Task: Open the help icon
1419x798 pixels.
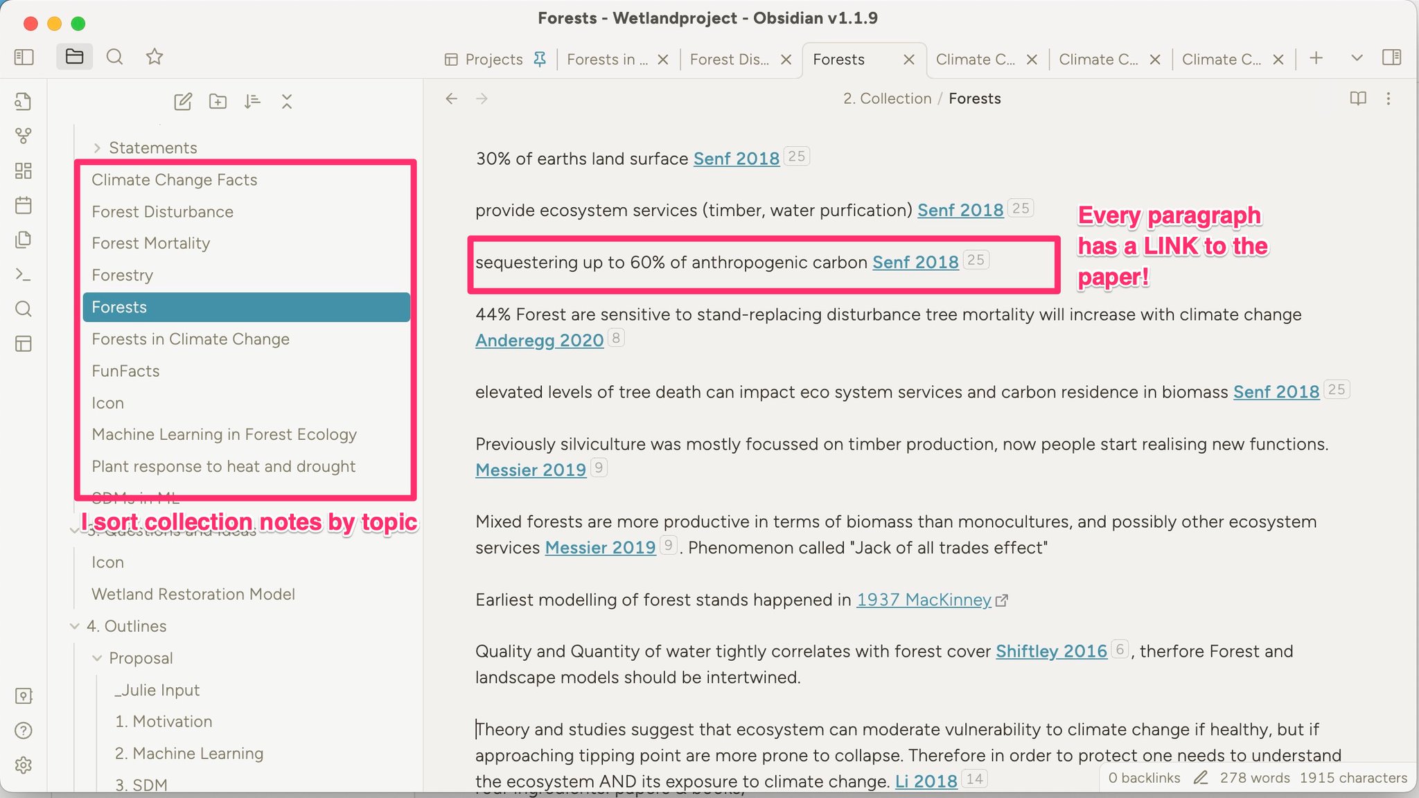Action: point(24,730)
